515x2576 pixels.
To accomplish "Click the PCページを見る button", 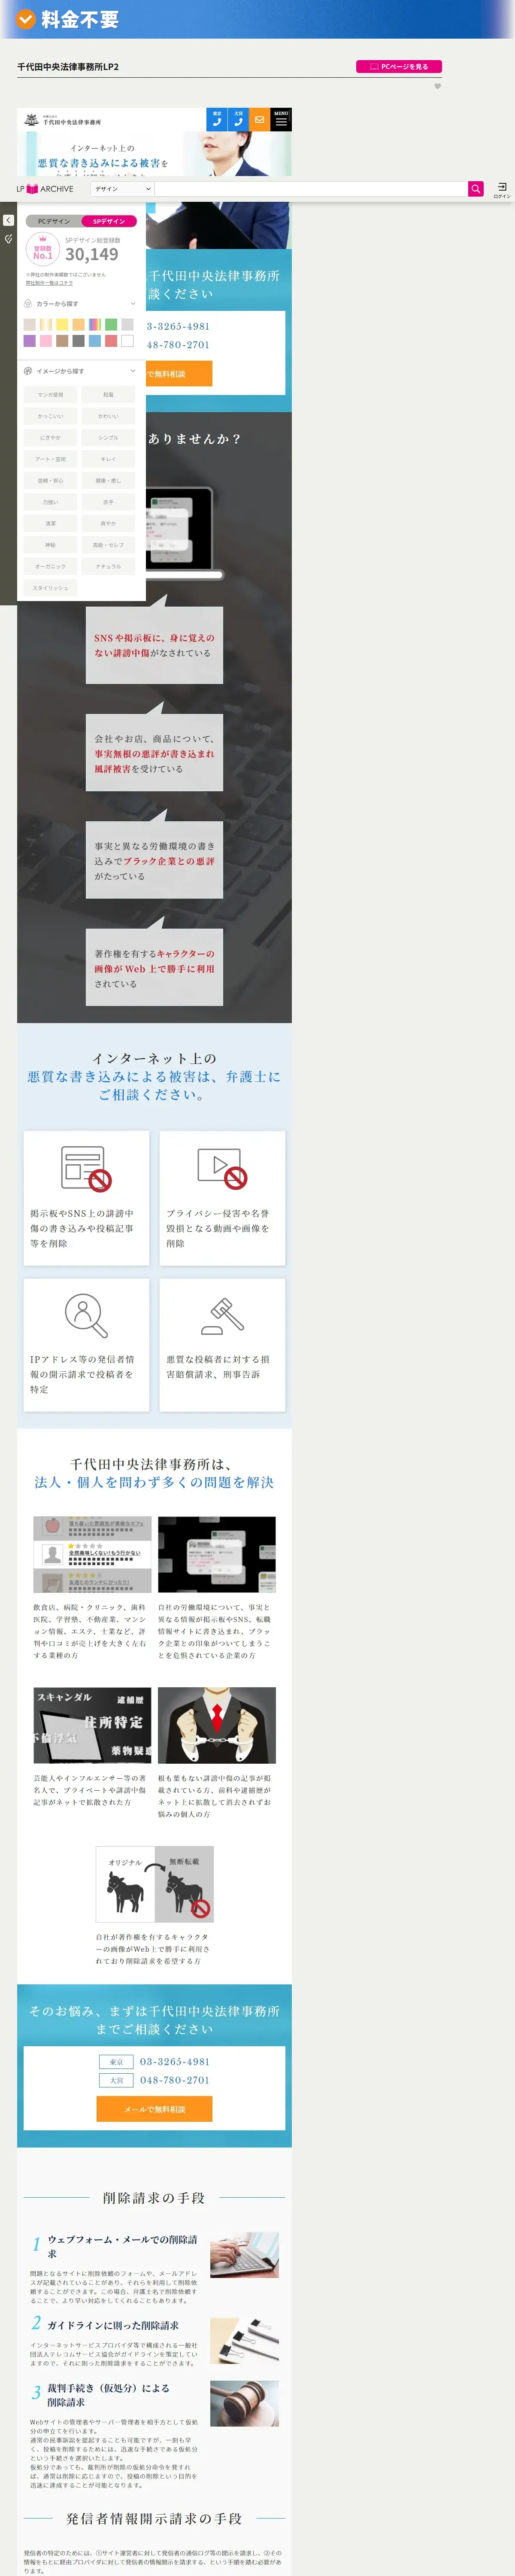I will 399,67.
